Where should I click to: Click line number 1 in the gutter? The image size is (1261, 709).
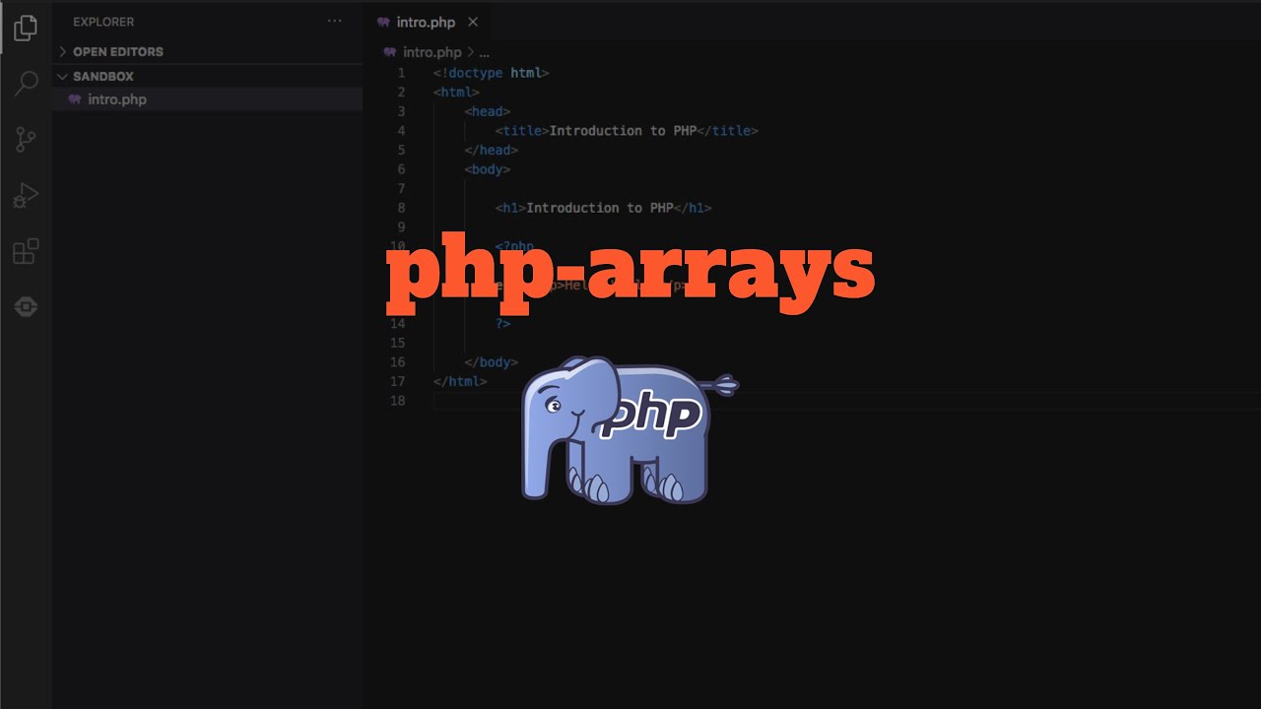pyautogui.click(x=401, y=73)
